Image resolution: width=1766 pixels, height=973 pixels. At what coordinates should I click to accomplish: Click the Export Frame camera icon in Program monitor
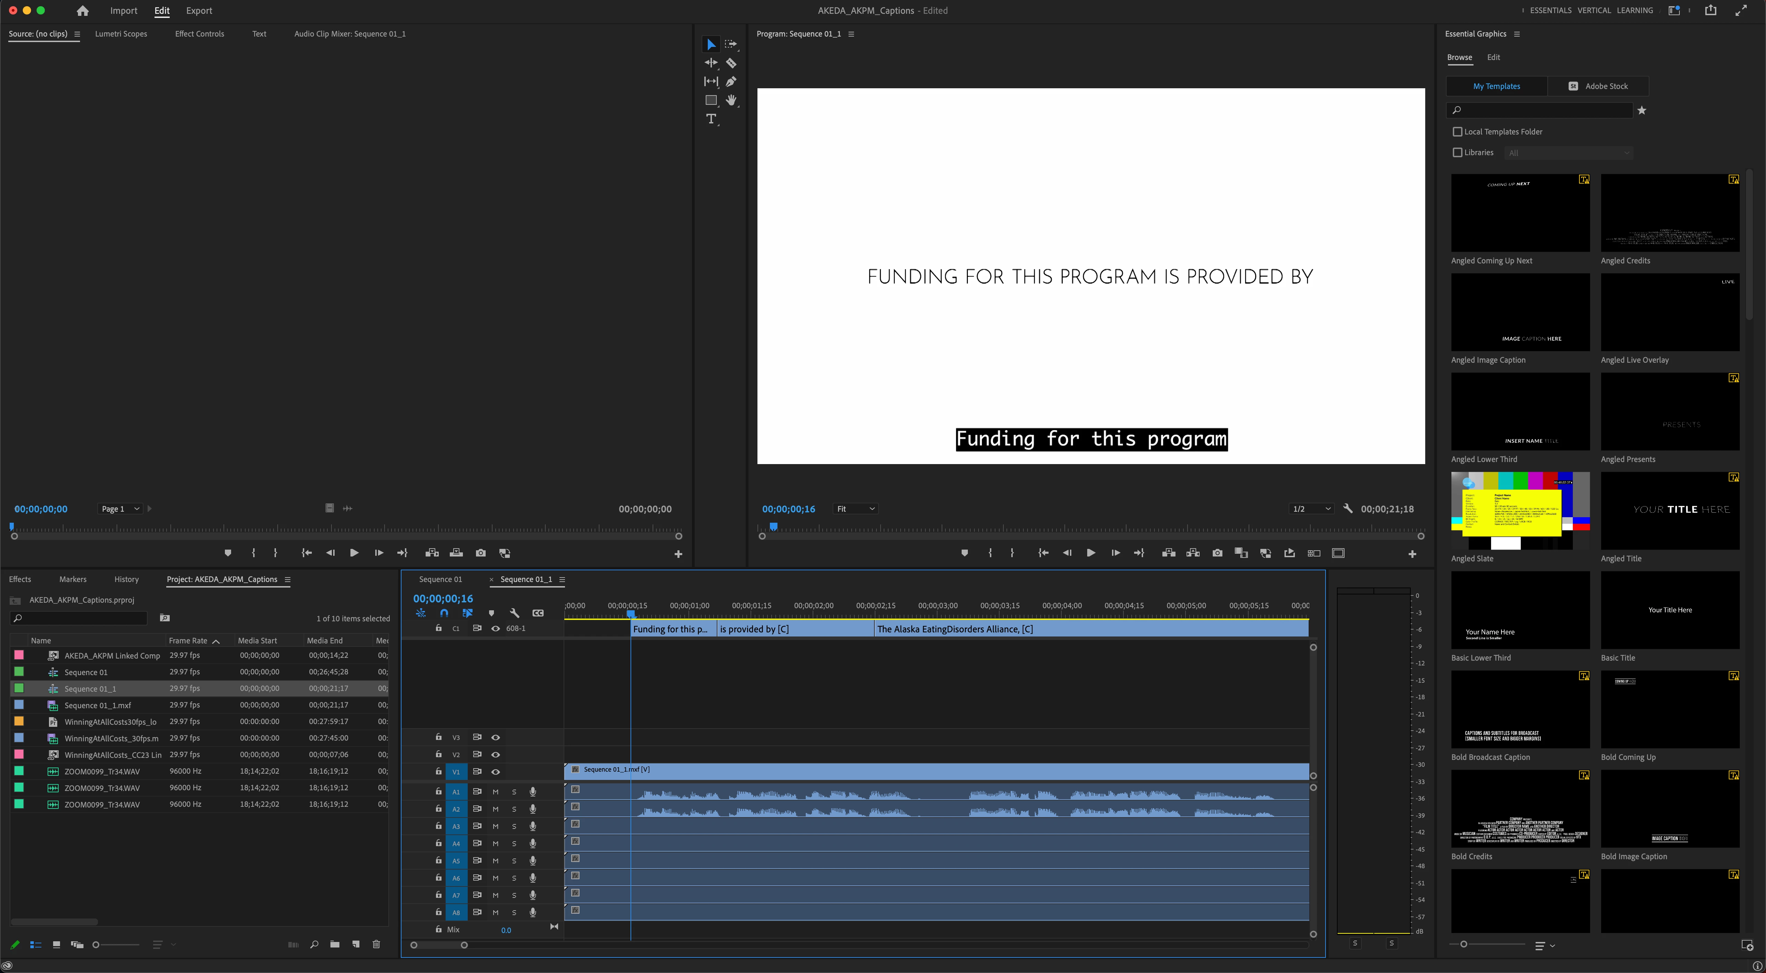click(x=1217, y=553)
